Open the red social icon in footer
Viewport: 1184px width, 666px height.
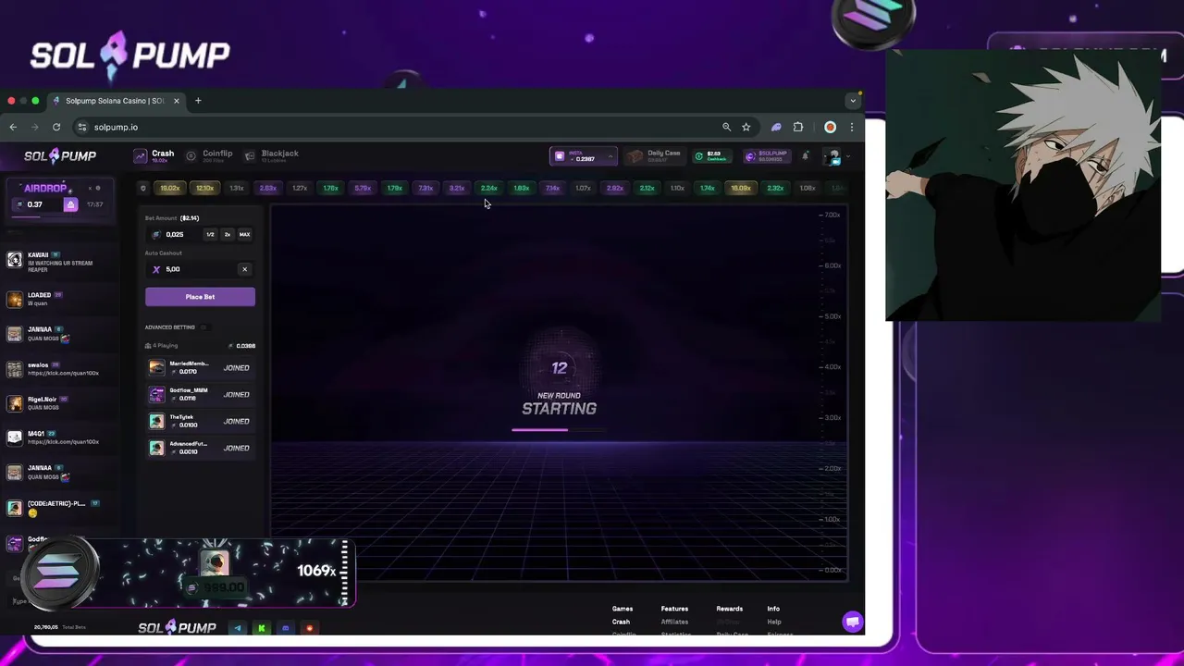(309, 628)
